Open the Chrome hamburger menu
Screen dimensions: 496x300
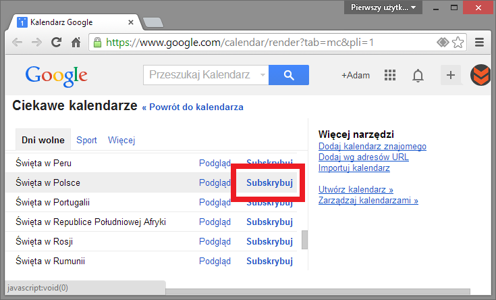[x=480, y=42]
